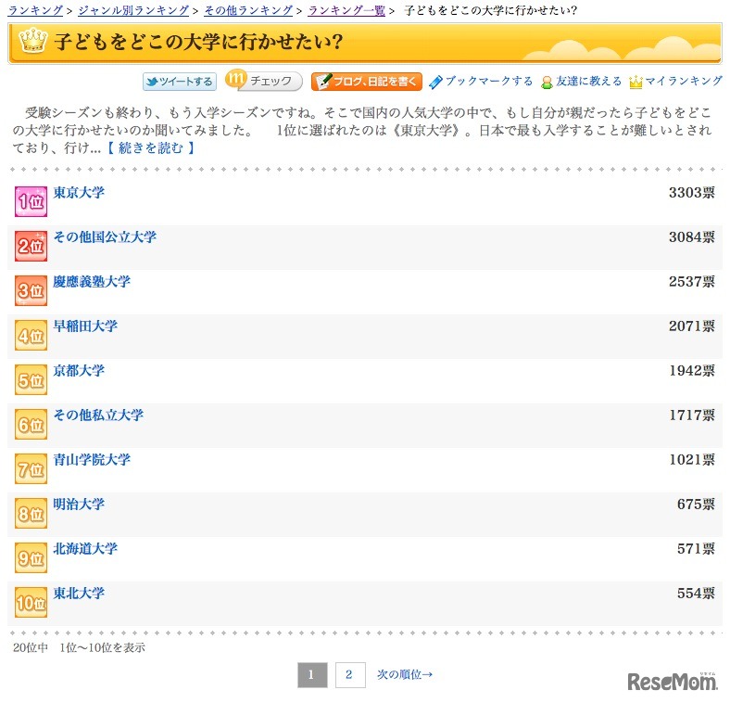The width and height of the screenshot is (730, 703).
Task: Click the 5位 rank badge
Action: [x=31, y=379]
